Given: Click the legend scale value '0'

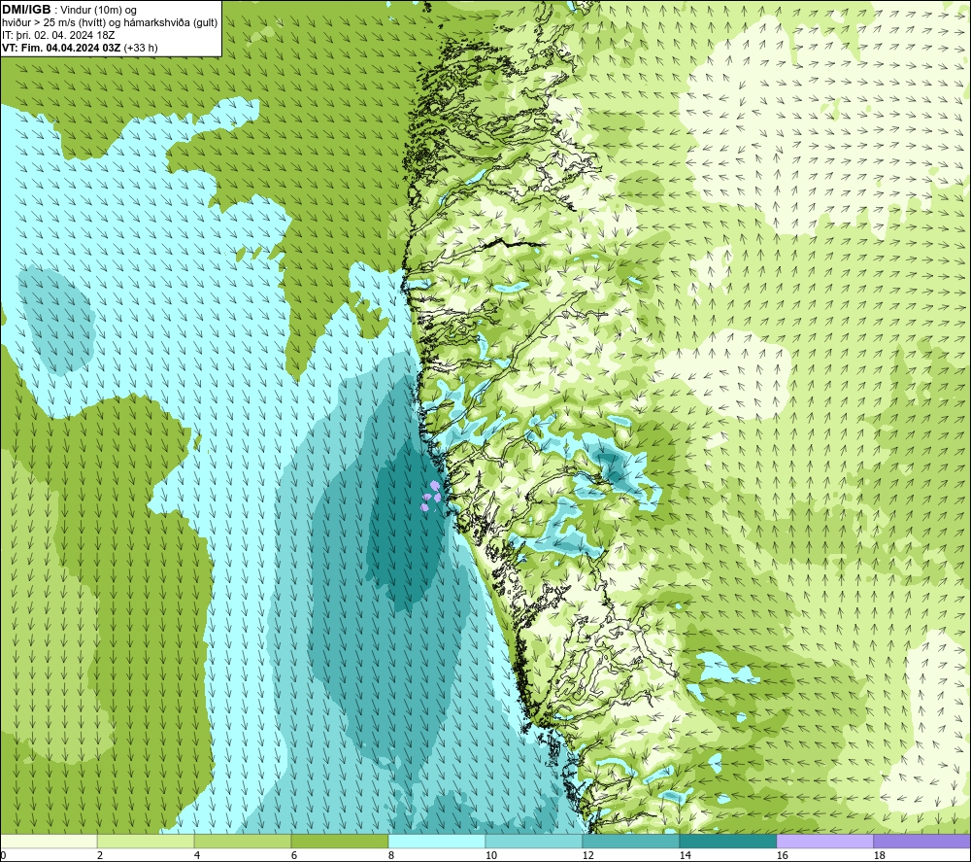Looking at the screenshot, I should pyautogui.click(x=3, y=856).
